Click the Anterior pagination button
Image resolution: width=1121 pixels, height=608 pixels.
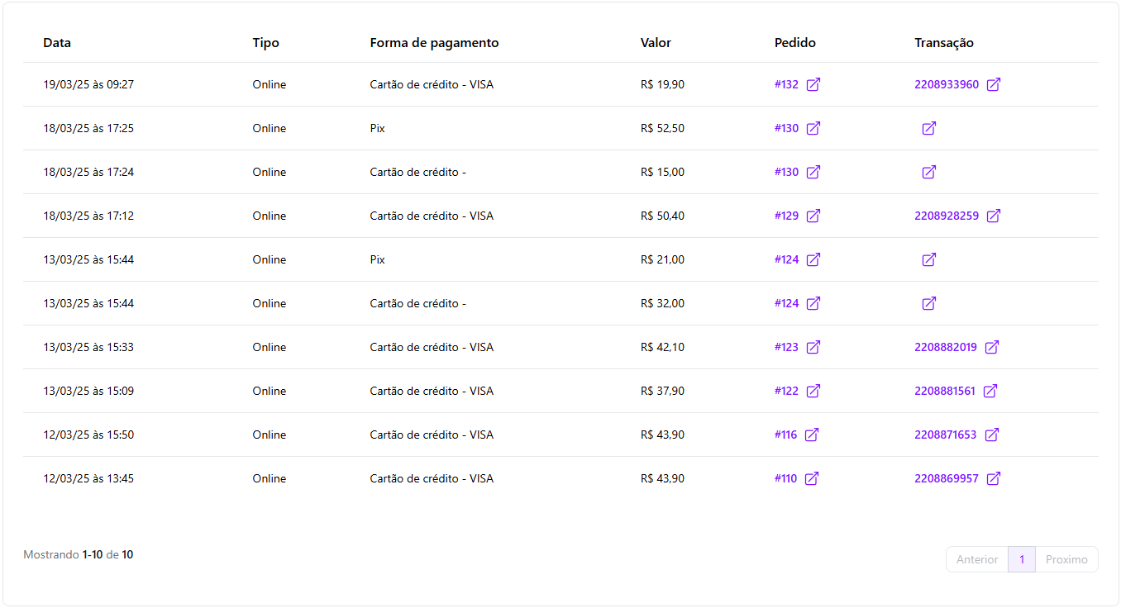pos(977,559)
